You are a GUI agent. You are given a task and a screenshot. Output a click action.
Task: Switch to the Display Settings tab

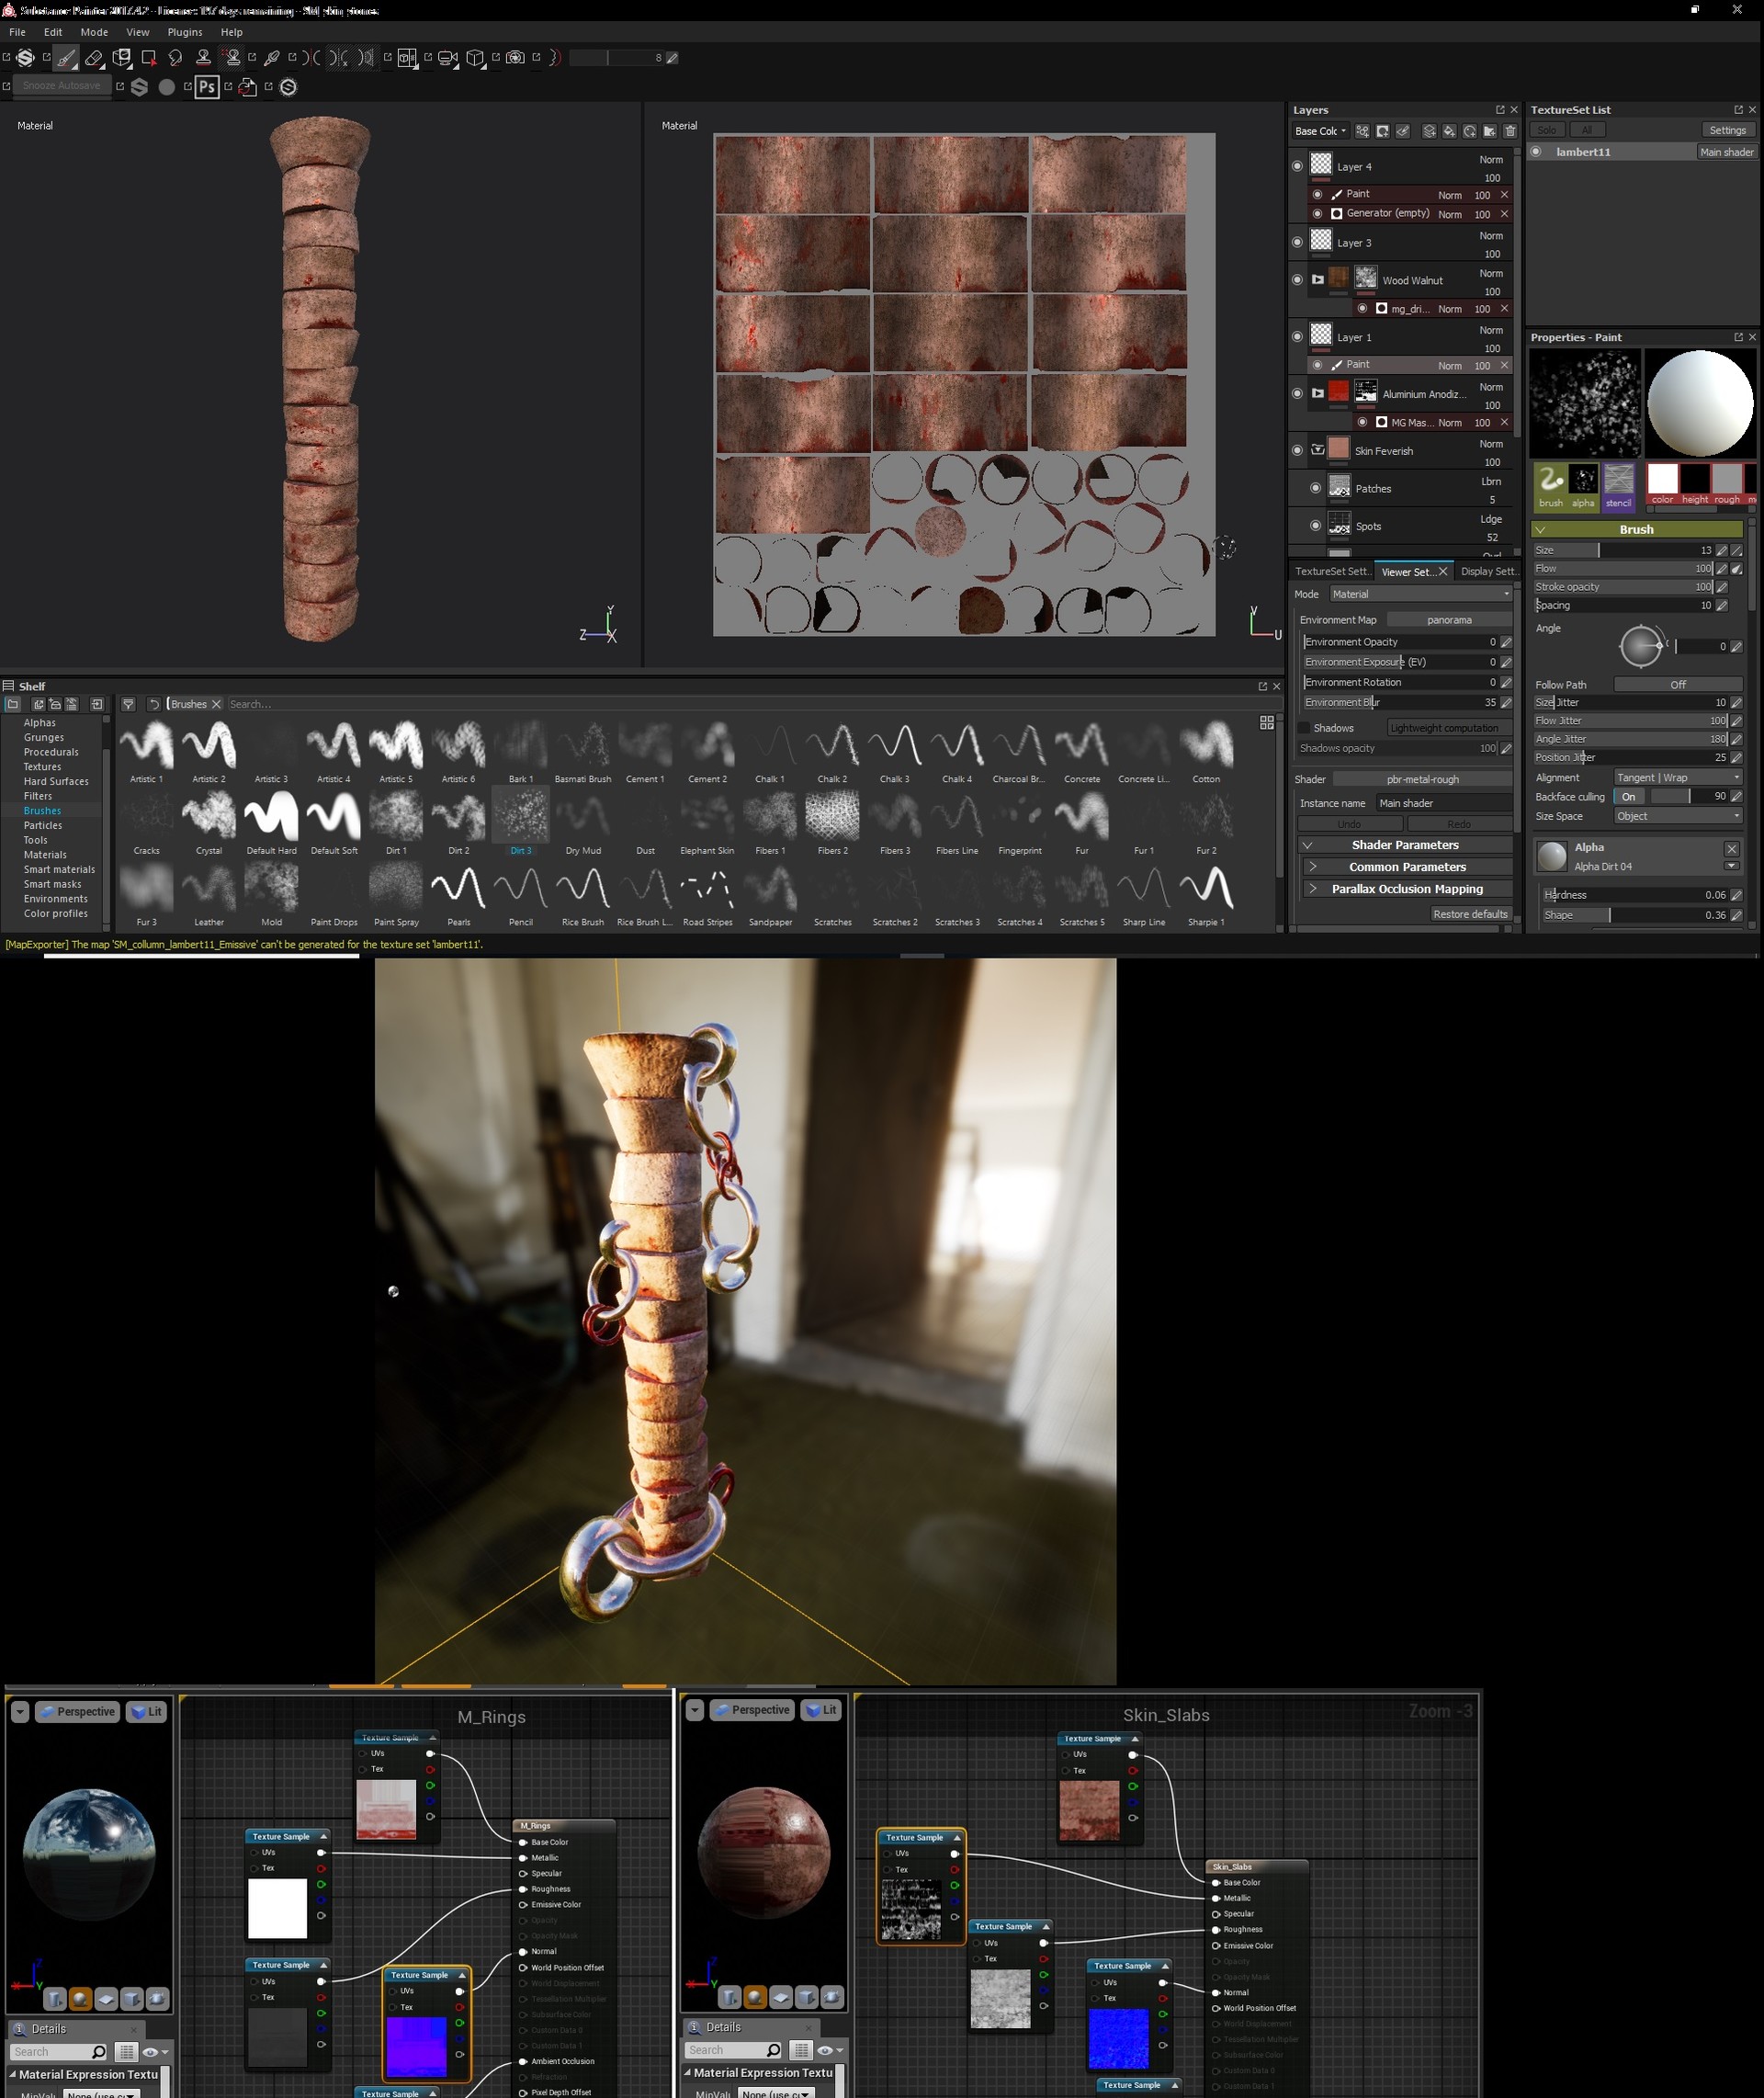[1489, 571]
